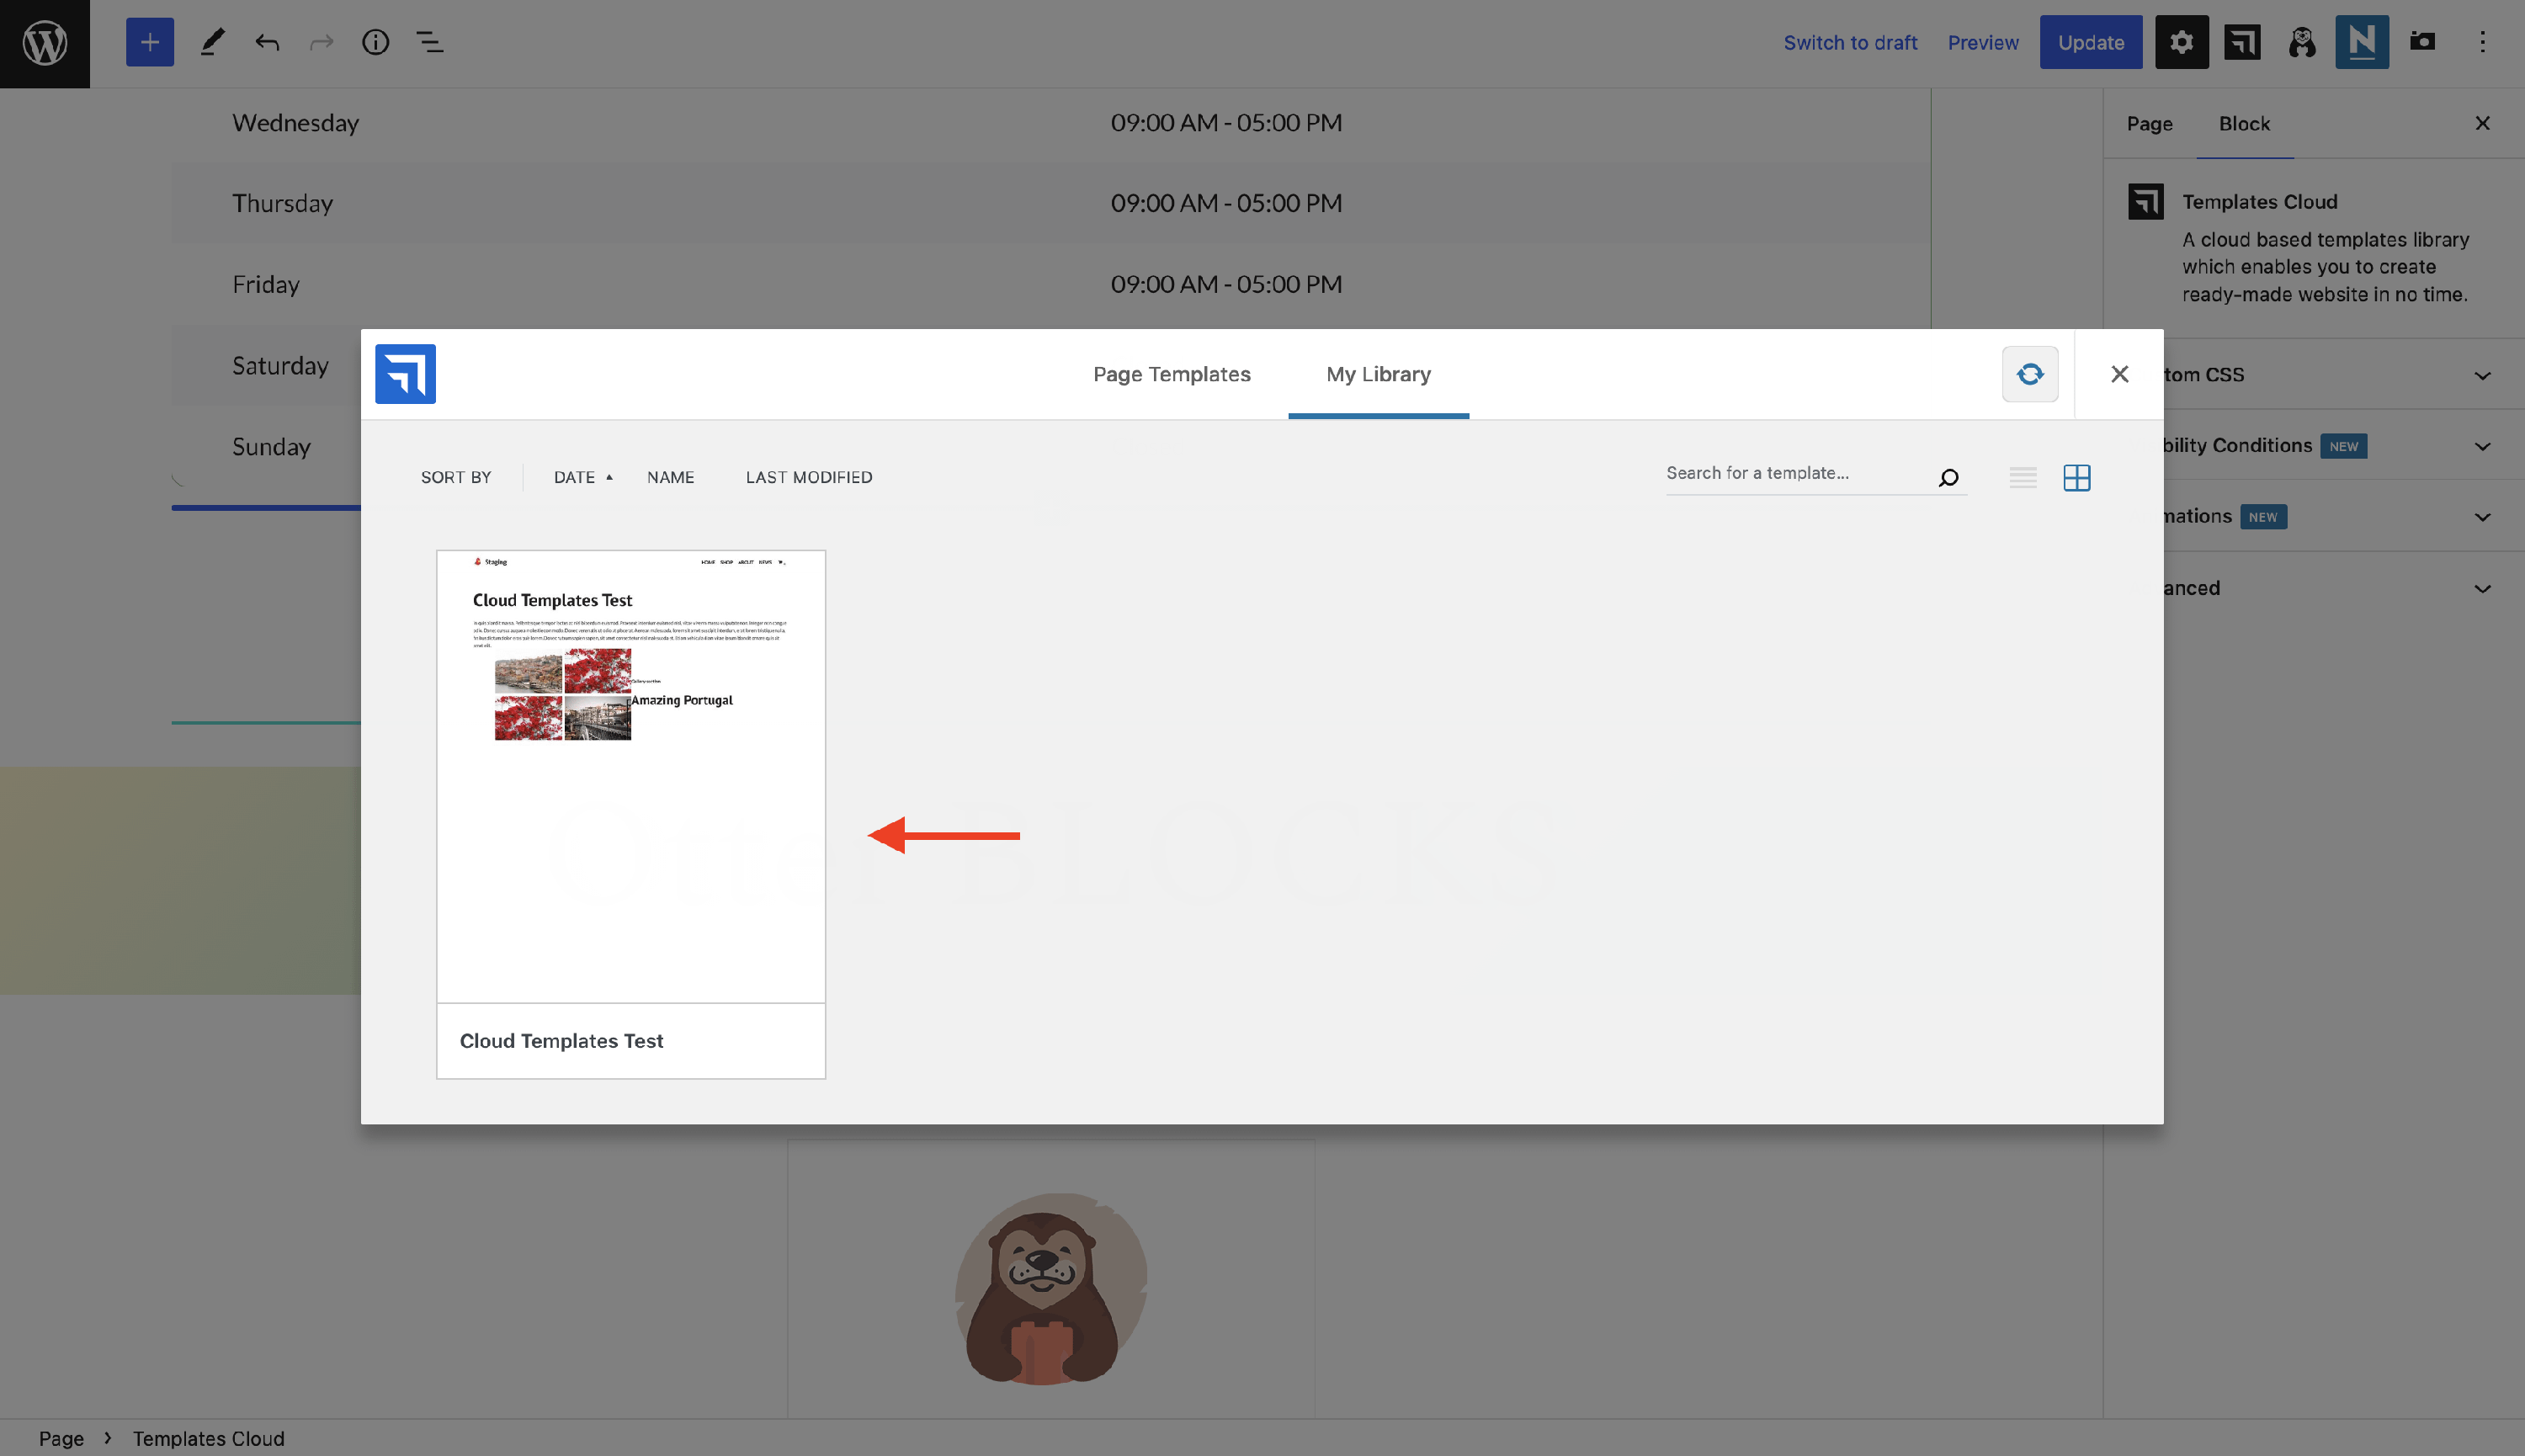Click the template search magnifier icon
Image resolution: width=2525 pixels, height=1456 pixels.
point(1948,478)
